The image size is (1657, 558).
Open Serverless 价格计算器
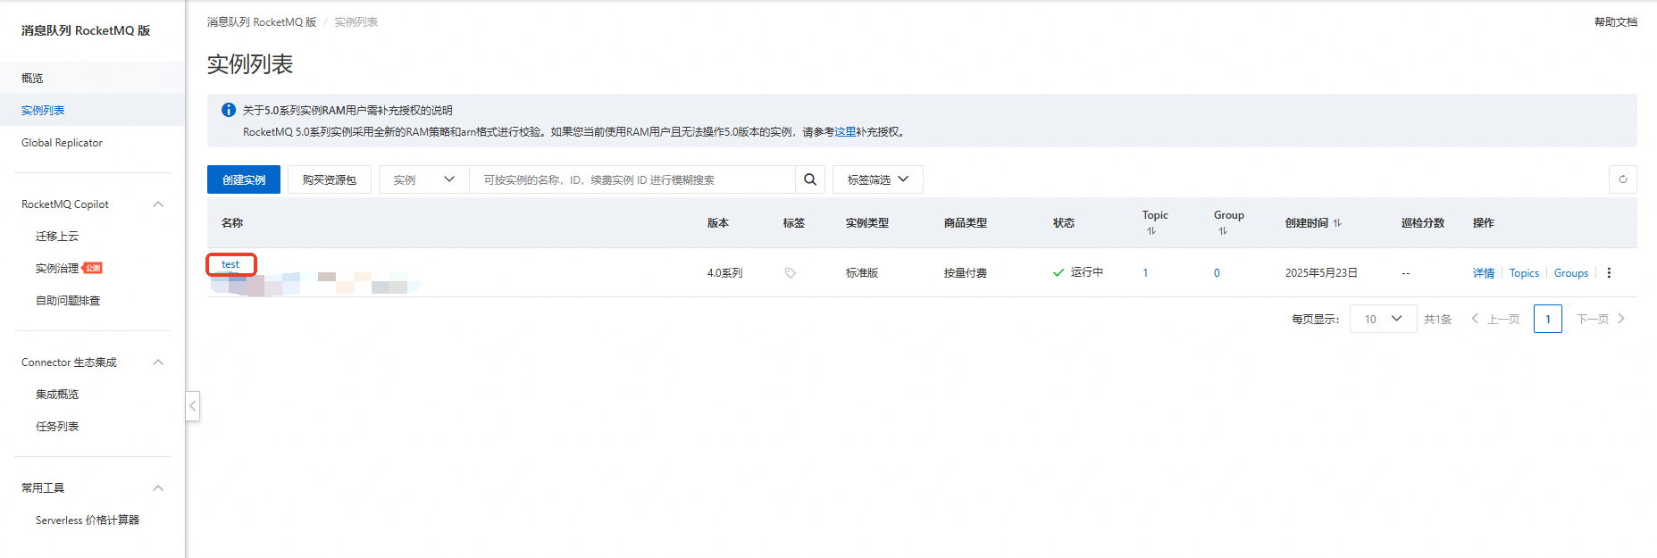88,521
